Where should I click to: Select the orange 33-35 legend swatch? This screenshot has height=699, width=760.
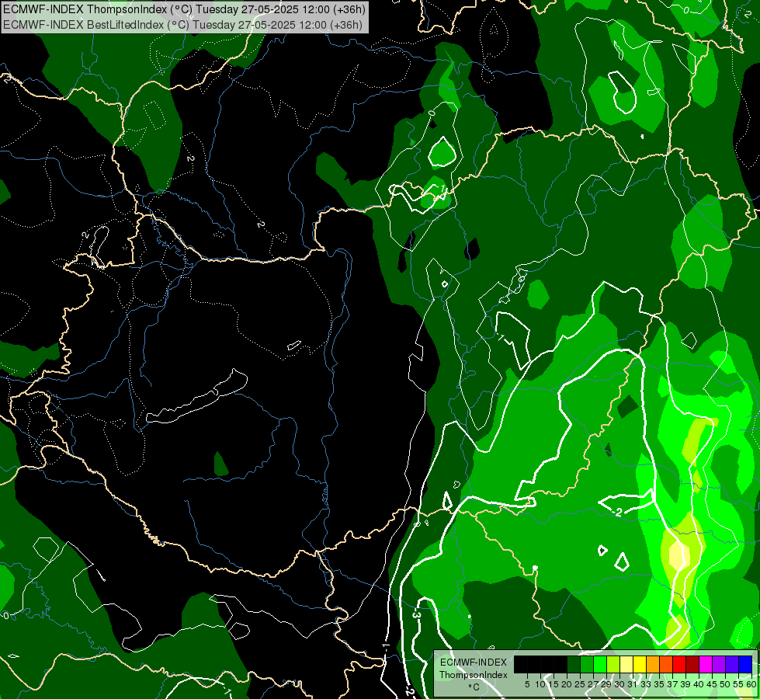[653, 664]
